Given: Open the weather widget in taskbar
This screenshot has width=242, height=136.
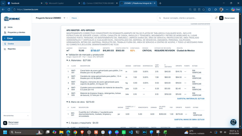Looking at the screenshot, I should point(195,132).
